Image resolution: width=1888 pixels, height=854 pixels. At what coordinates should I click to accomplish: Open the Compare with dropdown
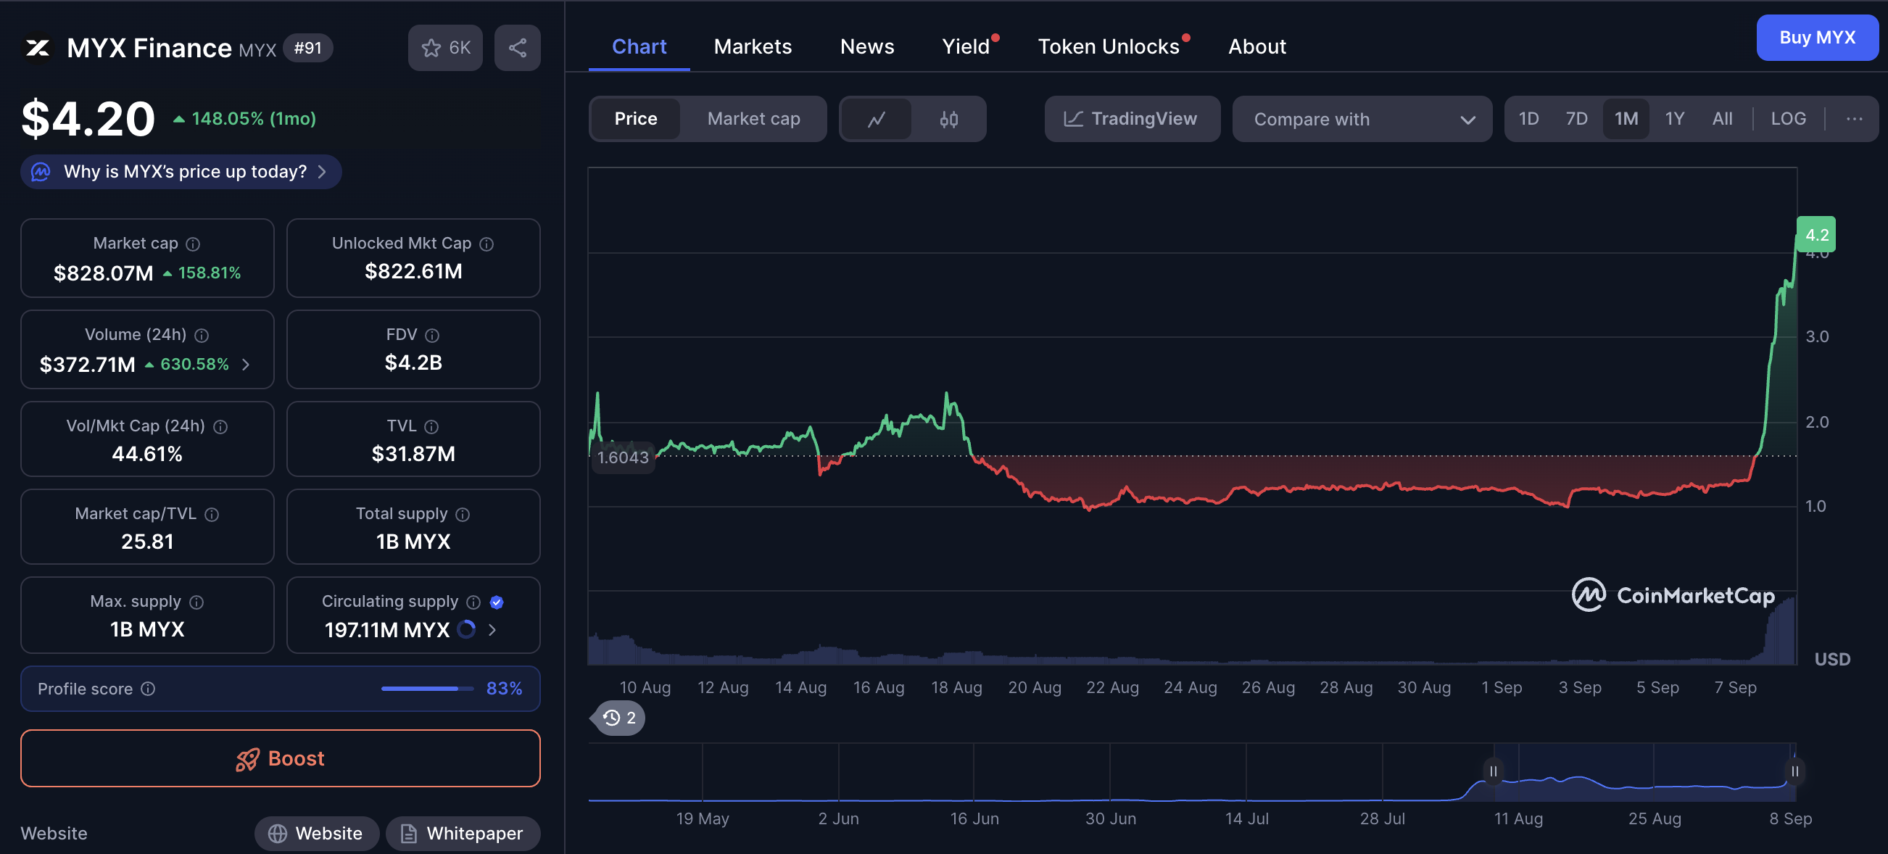1362,119
